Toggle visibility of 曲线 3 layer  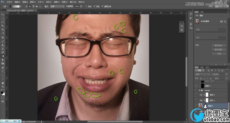click(x=196, y=95)
